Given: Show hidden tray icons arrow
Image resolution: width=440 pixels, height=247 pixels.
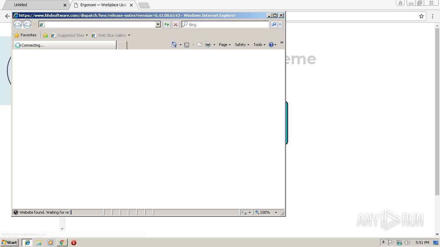Looking at the screenshot, I should (383, 243).
